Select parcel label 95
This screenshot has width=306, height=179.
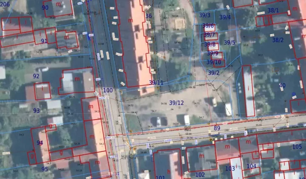coord(45,169)
